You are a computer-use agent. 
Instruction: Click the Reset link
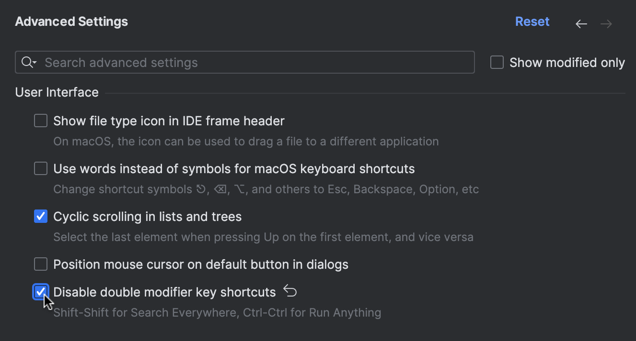pyautogui.click(x=532, y=21)
